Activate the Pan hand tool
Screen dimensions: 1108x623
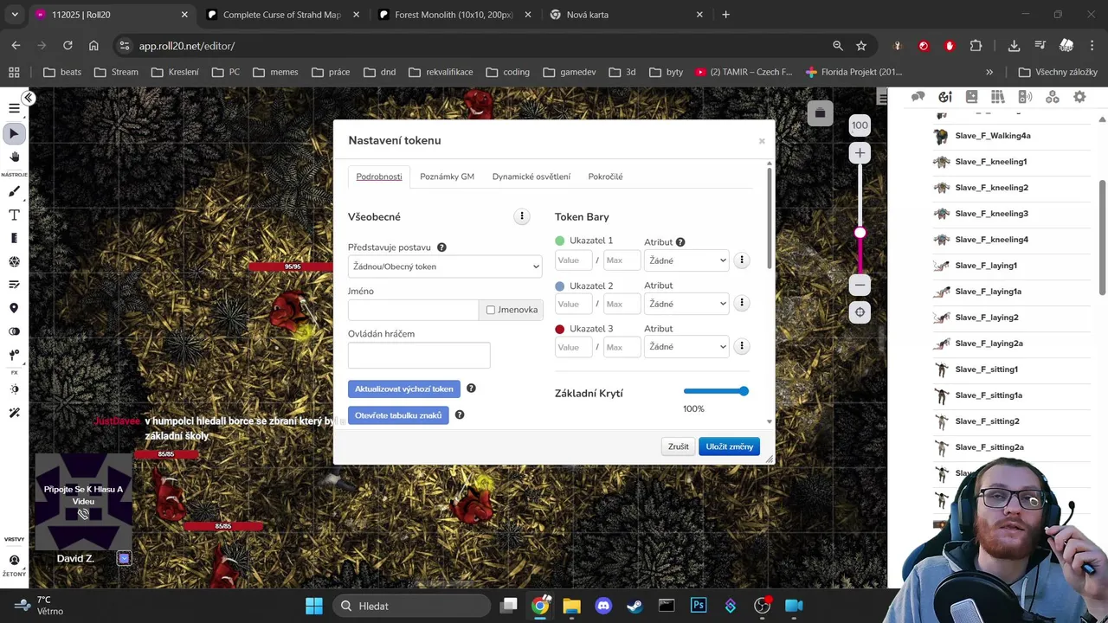pyautogui.click(x=14, y=157)
